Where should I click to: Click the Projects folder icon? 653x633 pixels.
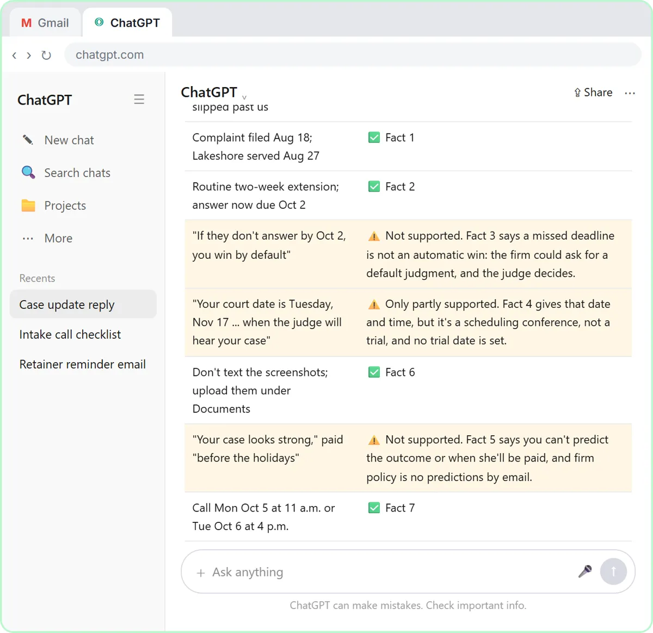(x=28, y=205)
